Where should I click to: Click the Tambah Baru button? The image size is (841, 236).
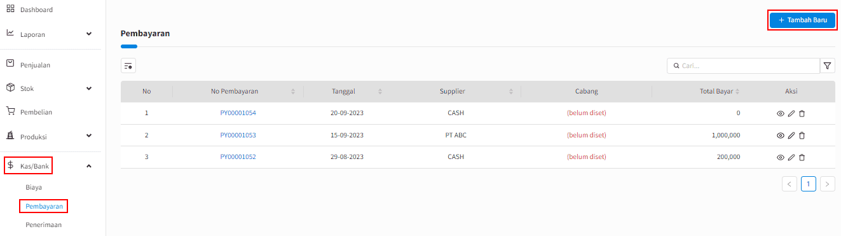[802, 20]
